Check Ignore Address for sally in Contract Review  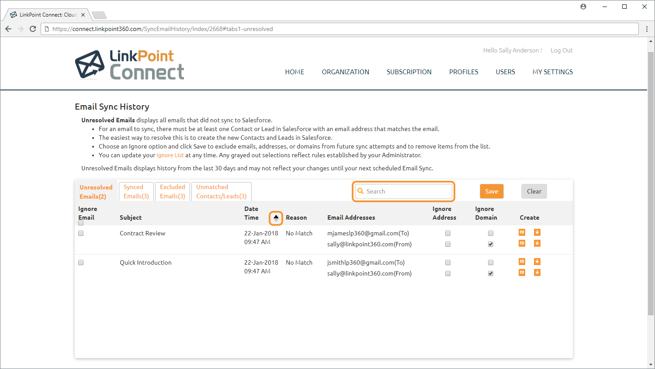click(x=448, y=244)
